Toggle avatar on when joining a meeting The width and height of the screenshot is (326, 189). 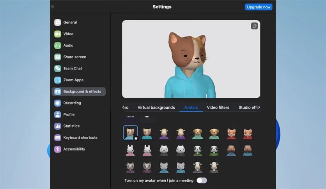point(202,180)
